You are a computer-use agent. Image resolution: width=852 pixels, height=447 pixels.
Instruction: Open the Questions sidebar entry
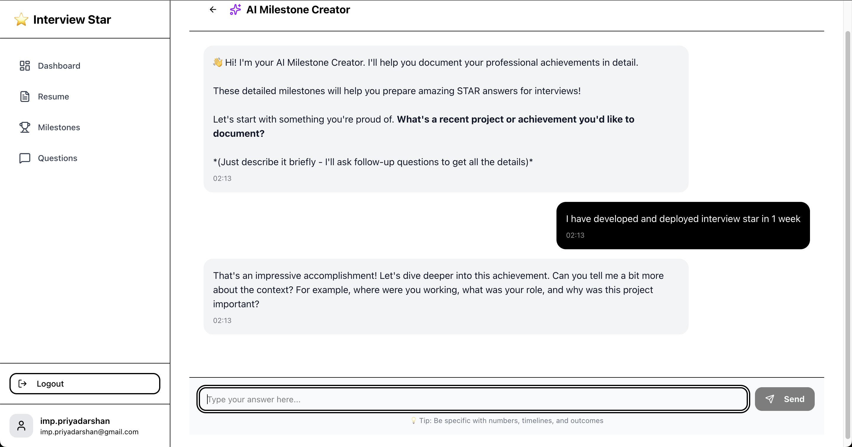pyautogui.click(x=58, y=158)
